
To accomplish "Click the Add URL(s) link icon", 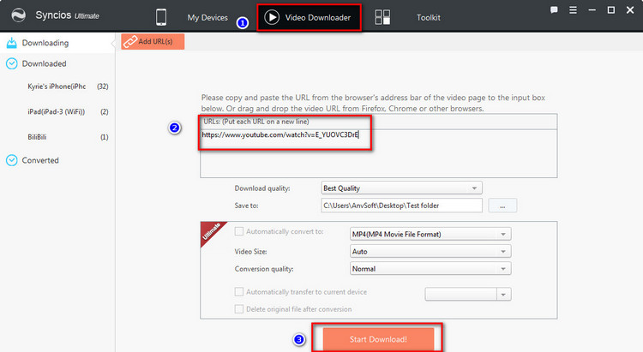I will point(130,41).
